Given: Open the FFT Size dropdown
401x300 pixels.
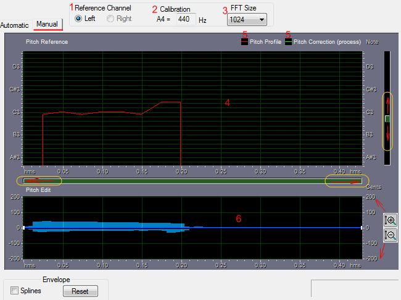Looking at the screenshot, I should coord(246,20).
